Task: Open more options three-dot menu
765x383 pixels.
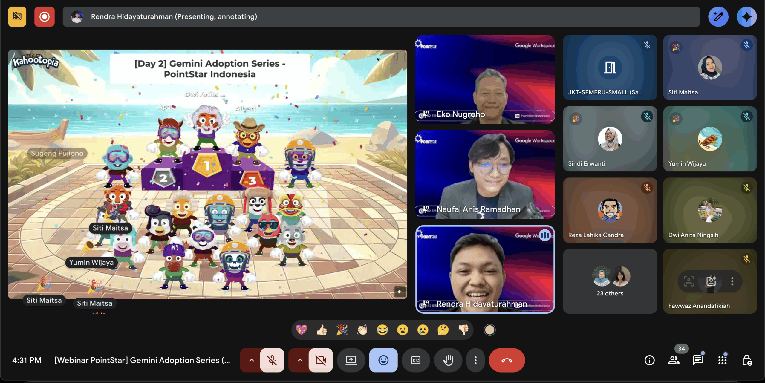Action: [475, 360]
